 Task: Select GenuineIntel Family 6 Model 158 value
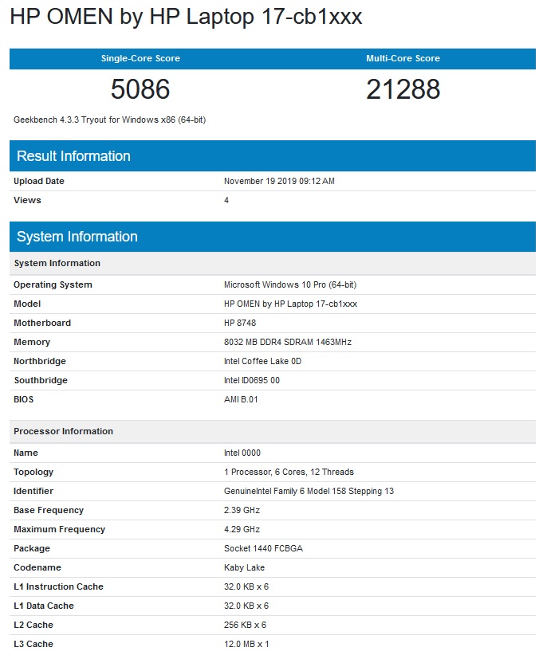pyautogui.click(x=309, y=491)
